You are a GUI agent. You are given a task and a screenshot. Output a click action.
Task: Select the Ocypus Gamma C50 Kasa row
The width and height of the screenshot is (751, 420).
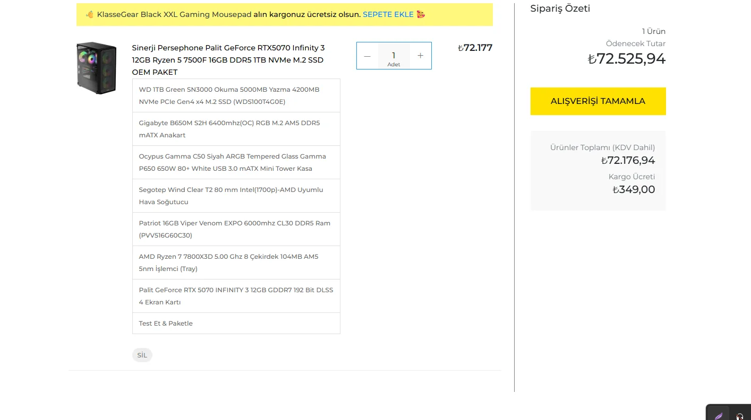click(236, 162)
